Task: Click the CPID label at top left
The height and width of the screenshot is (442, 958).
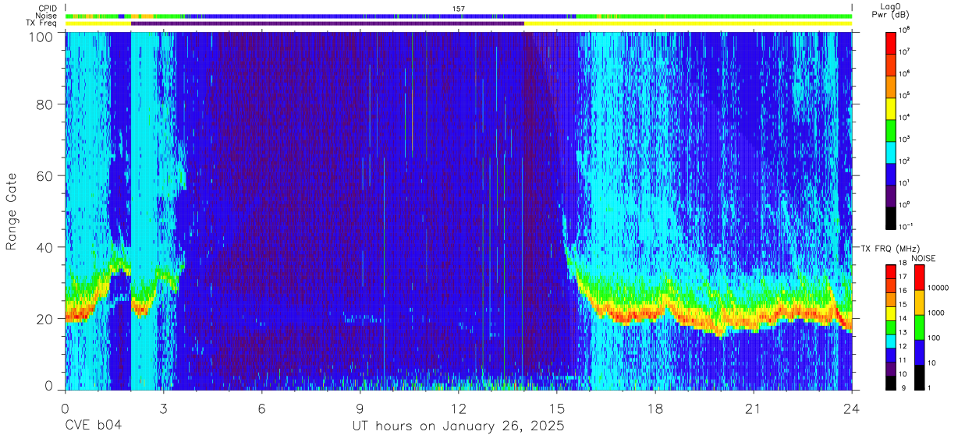Action: pyautogui.click(x=48, y=8)
